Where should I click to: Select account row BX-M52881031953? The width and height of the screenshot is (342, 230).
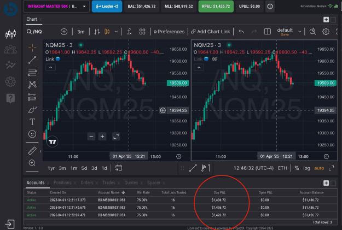180,200
